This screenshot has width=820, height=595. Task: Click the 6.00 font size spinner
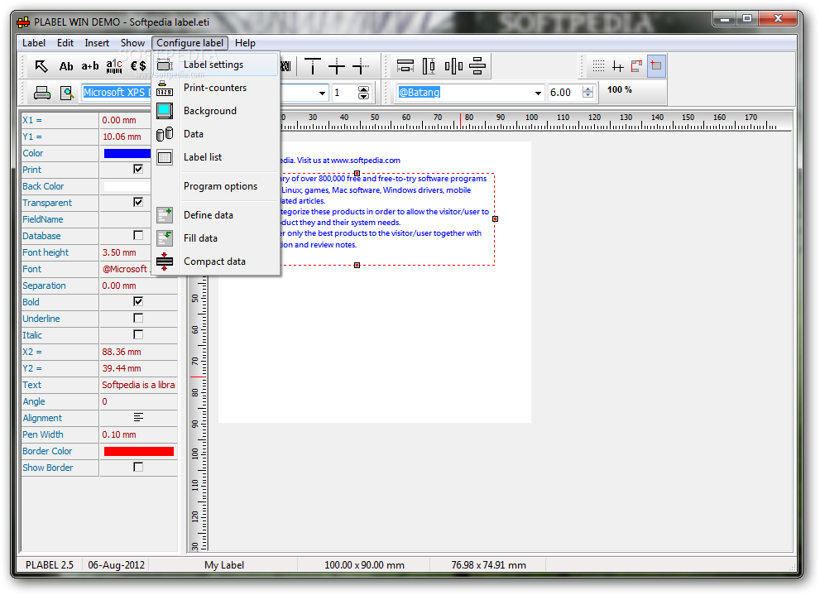click(587, 93)
